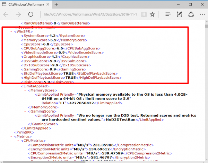Select the C:\Windows\Performance tab
The image size is (208, 163).
(x=26, y=4)
